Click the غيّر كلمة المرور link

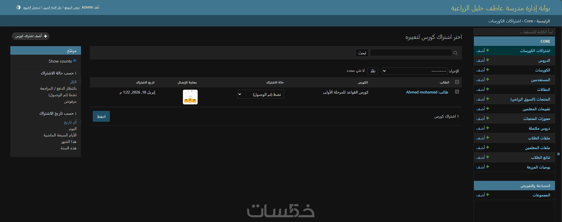click(52, 7)
